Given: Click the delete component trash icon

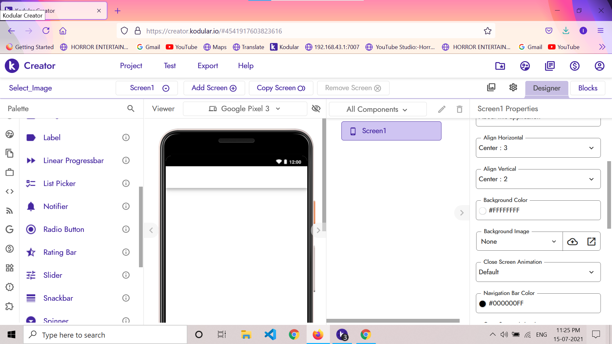Looking at the screenshot, I should coord(459,109).
